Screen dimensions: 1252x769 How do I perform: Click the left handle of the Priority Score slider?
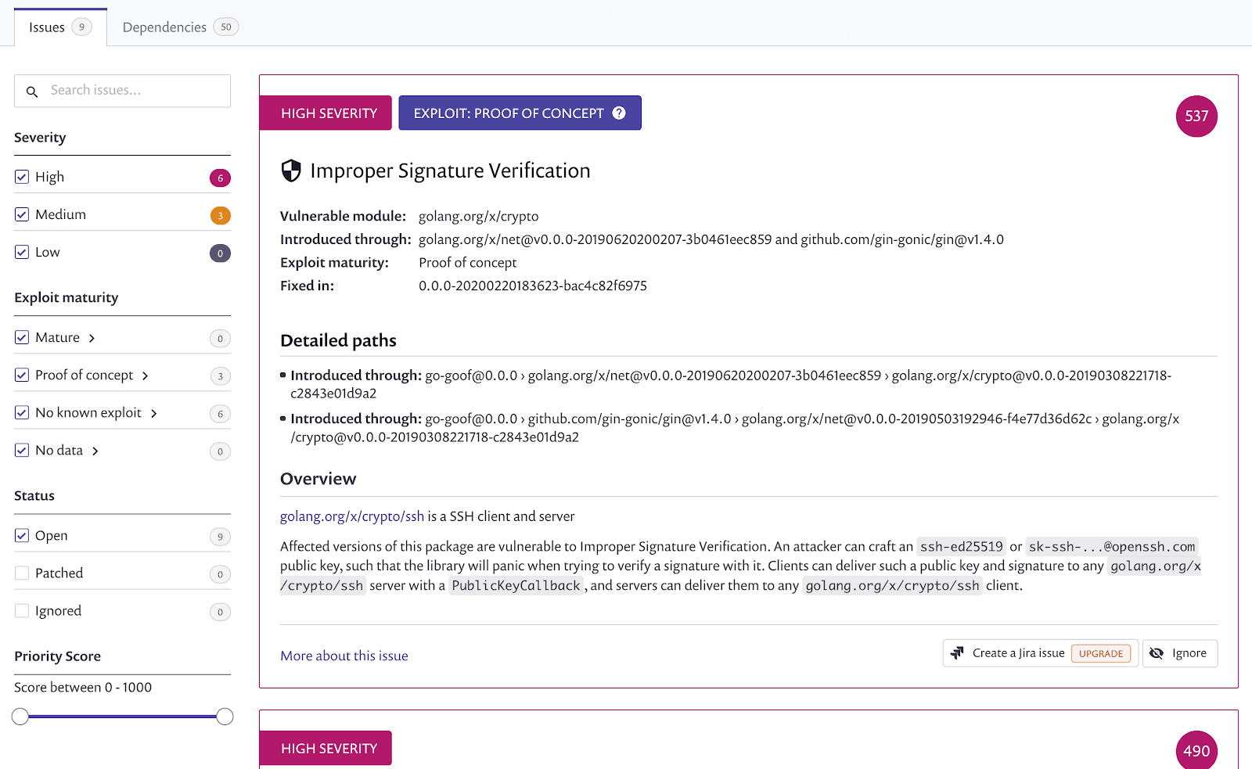click(x=20, y=716)
